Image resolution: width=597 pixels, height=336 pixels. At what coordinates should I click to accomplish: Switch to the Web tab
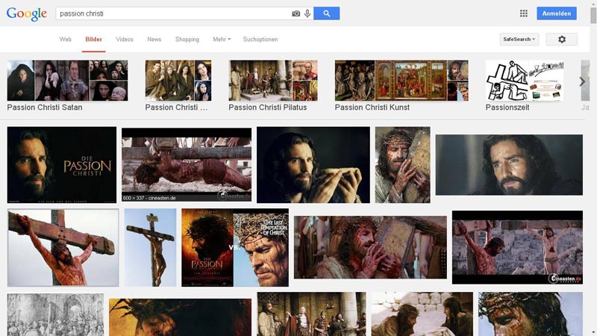tap(65, 40)
